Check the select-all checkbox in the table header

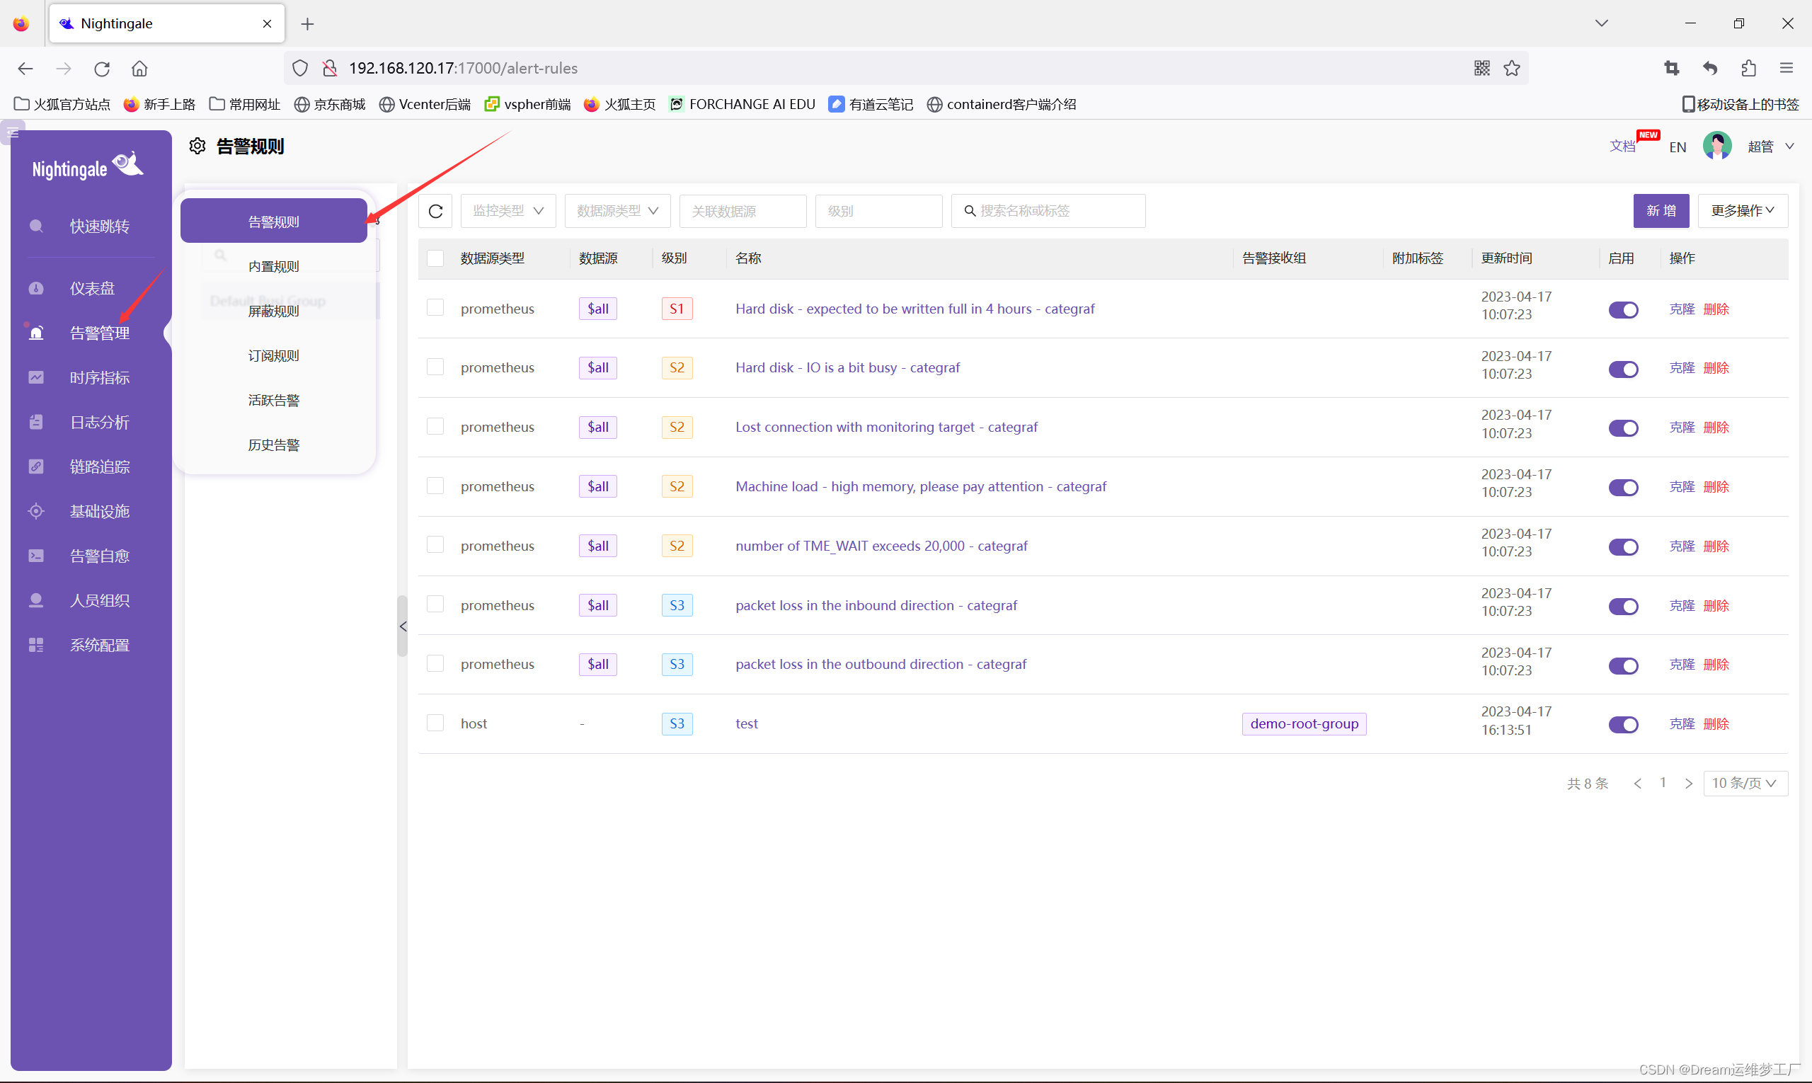[x=436, y=258]
